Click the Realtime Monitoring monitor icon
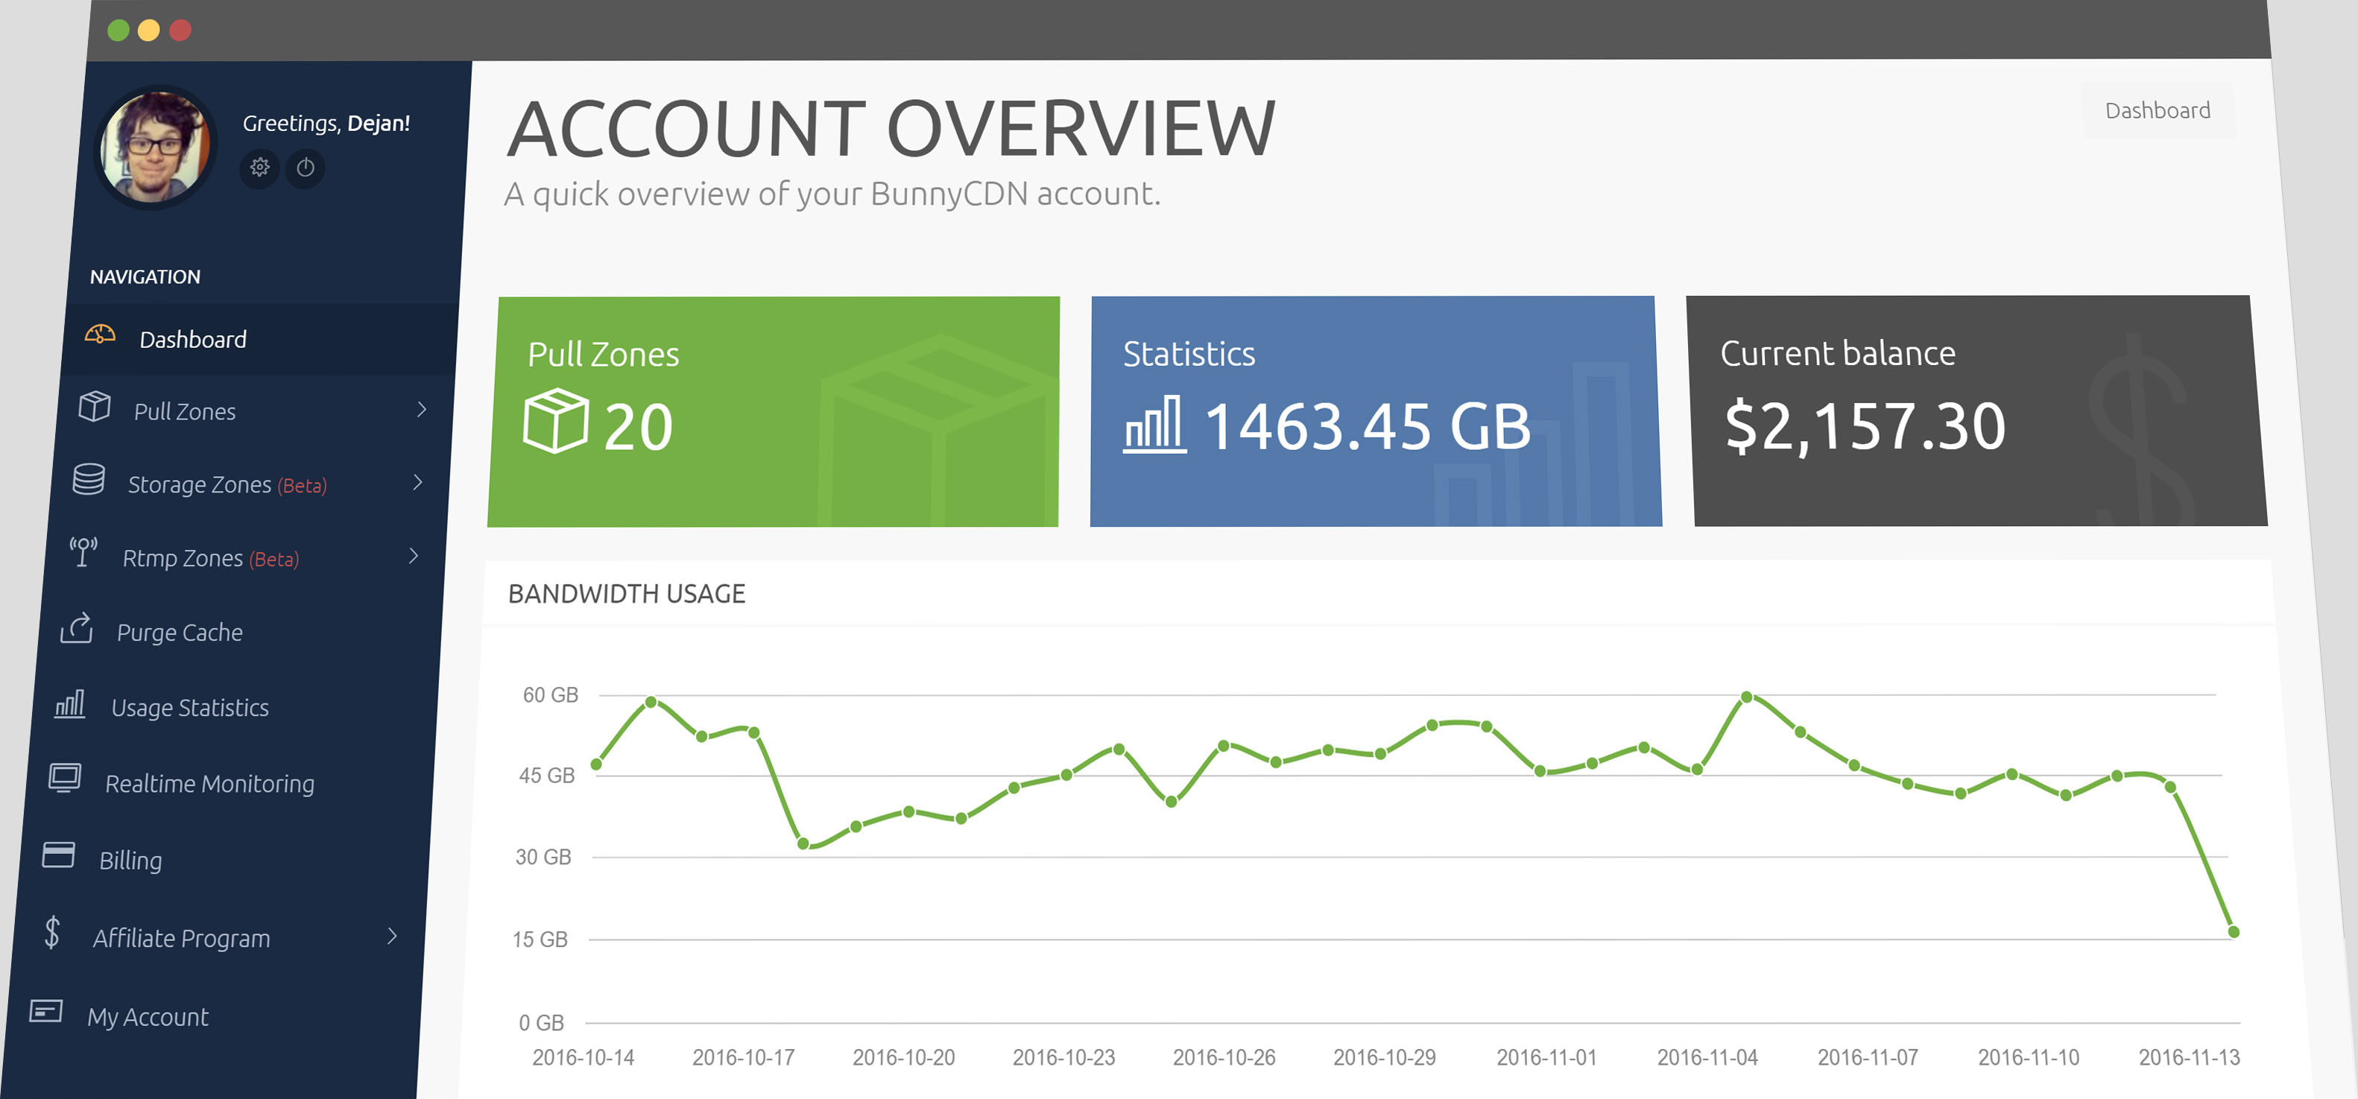Screen dimensions: 2358x1099 [65, 779]
